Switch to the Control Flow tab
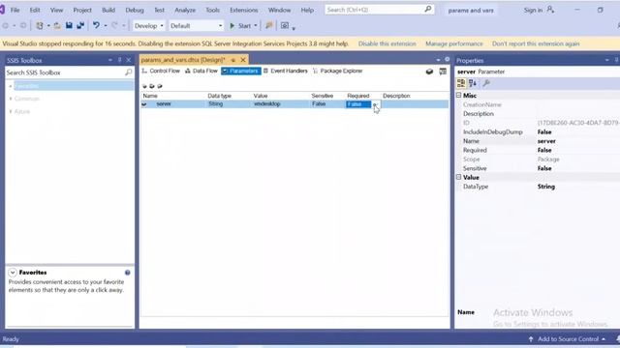The width and height of the screenshot is (620, 348). [161, 71]
